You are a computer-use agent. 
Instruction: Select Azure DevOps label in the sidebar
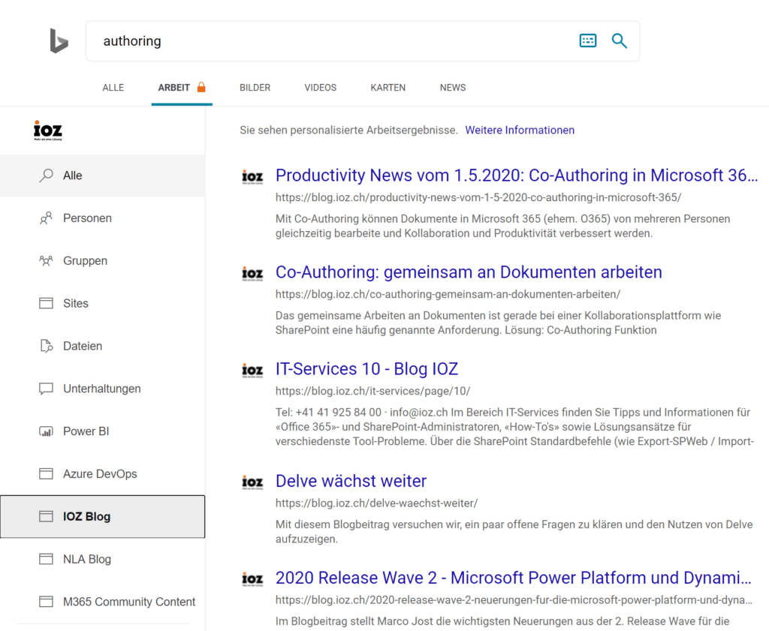[100, 474]
